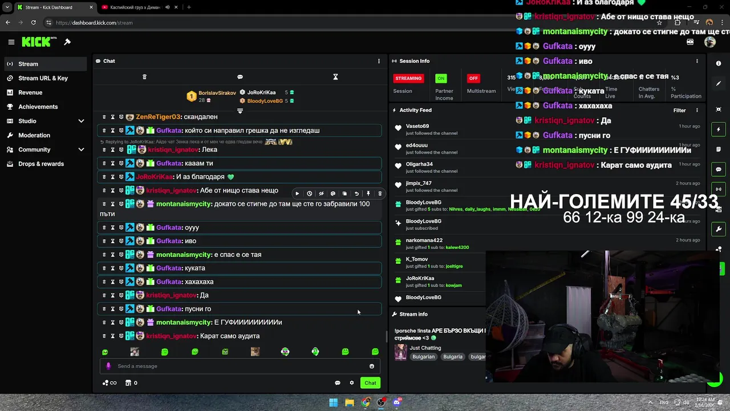Open Session Info three-dot menu

pyautogui.click(x=697, y=61)
